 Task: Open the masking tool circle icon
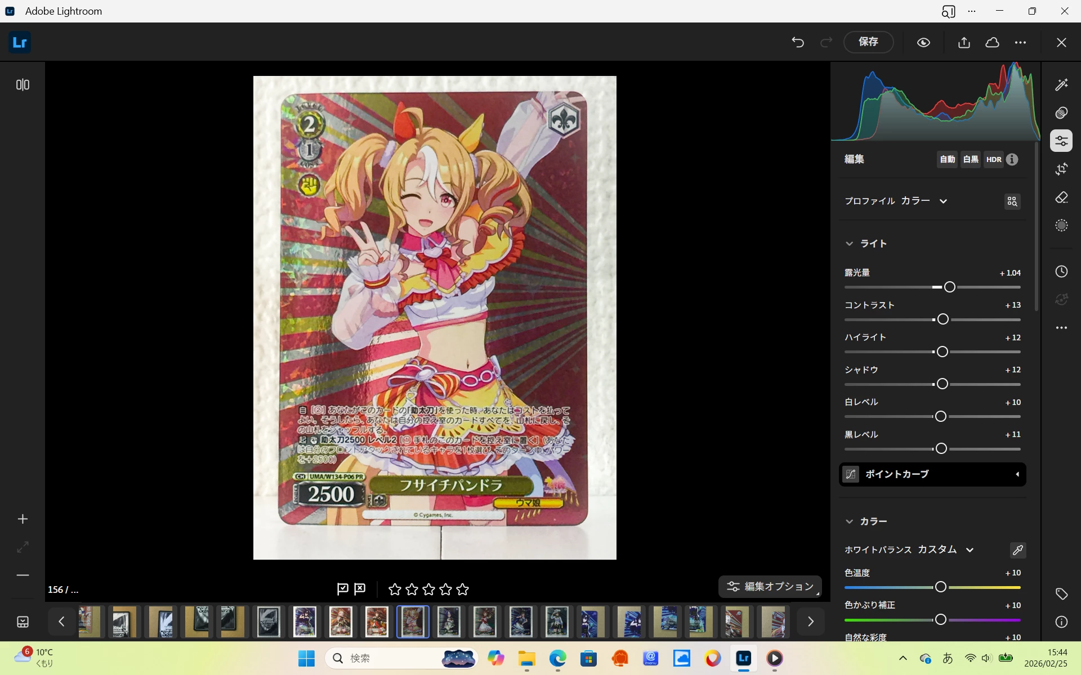(1061, 226)
